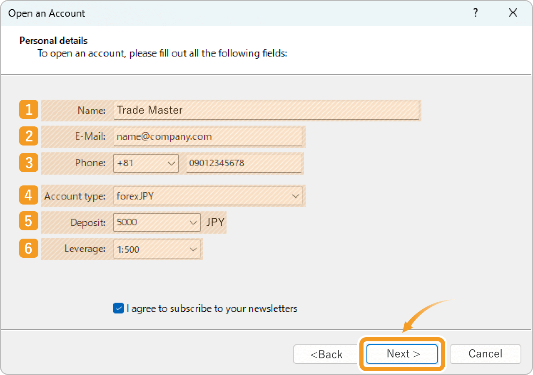Click the newsletter agreement label text
Viewport: 533px width, 375px height.
[212, 308]
